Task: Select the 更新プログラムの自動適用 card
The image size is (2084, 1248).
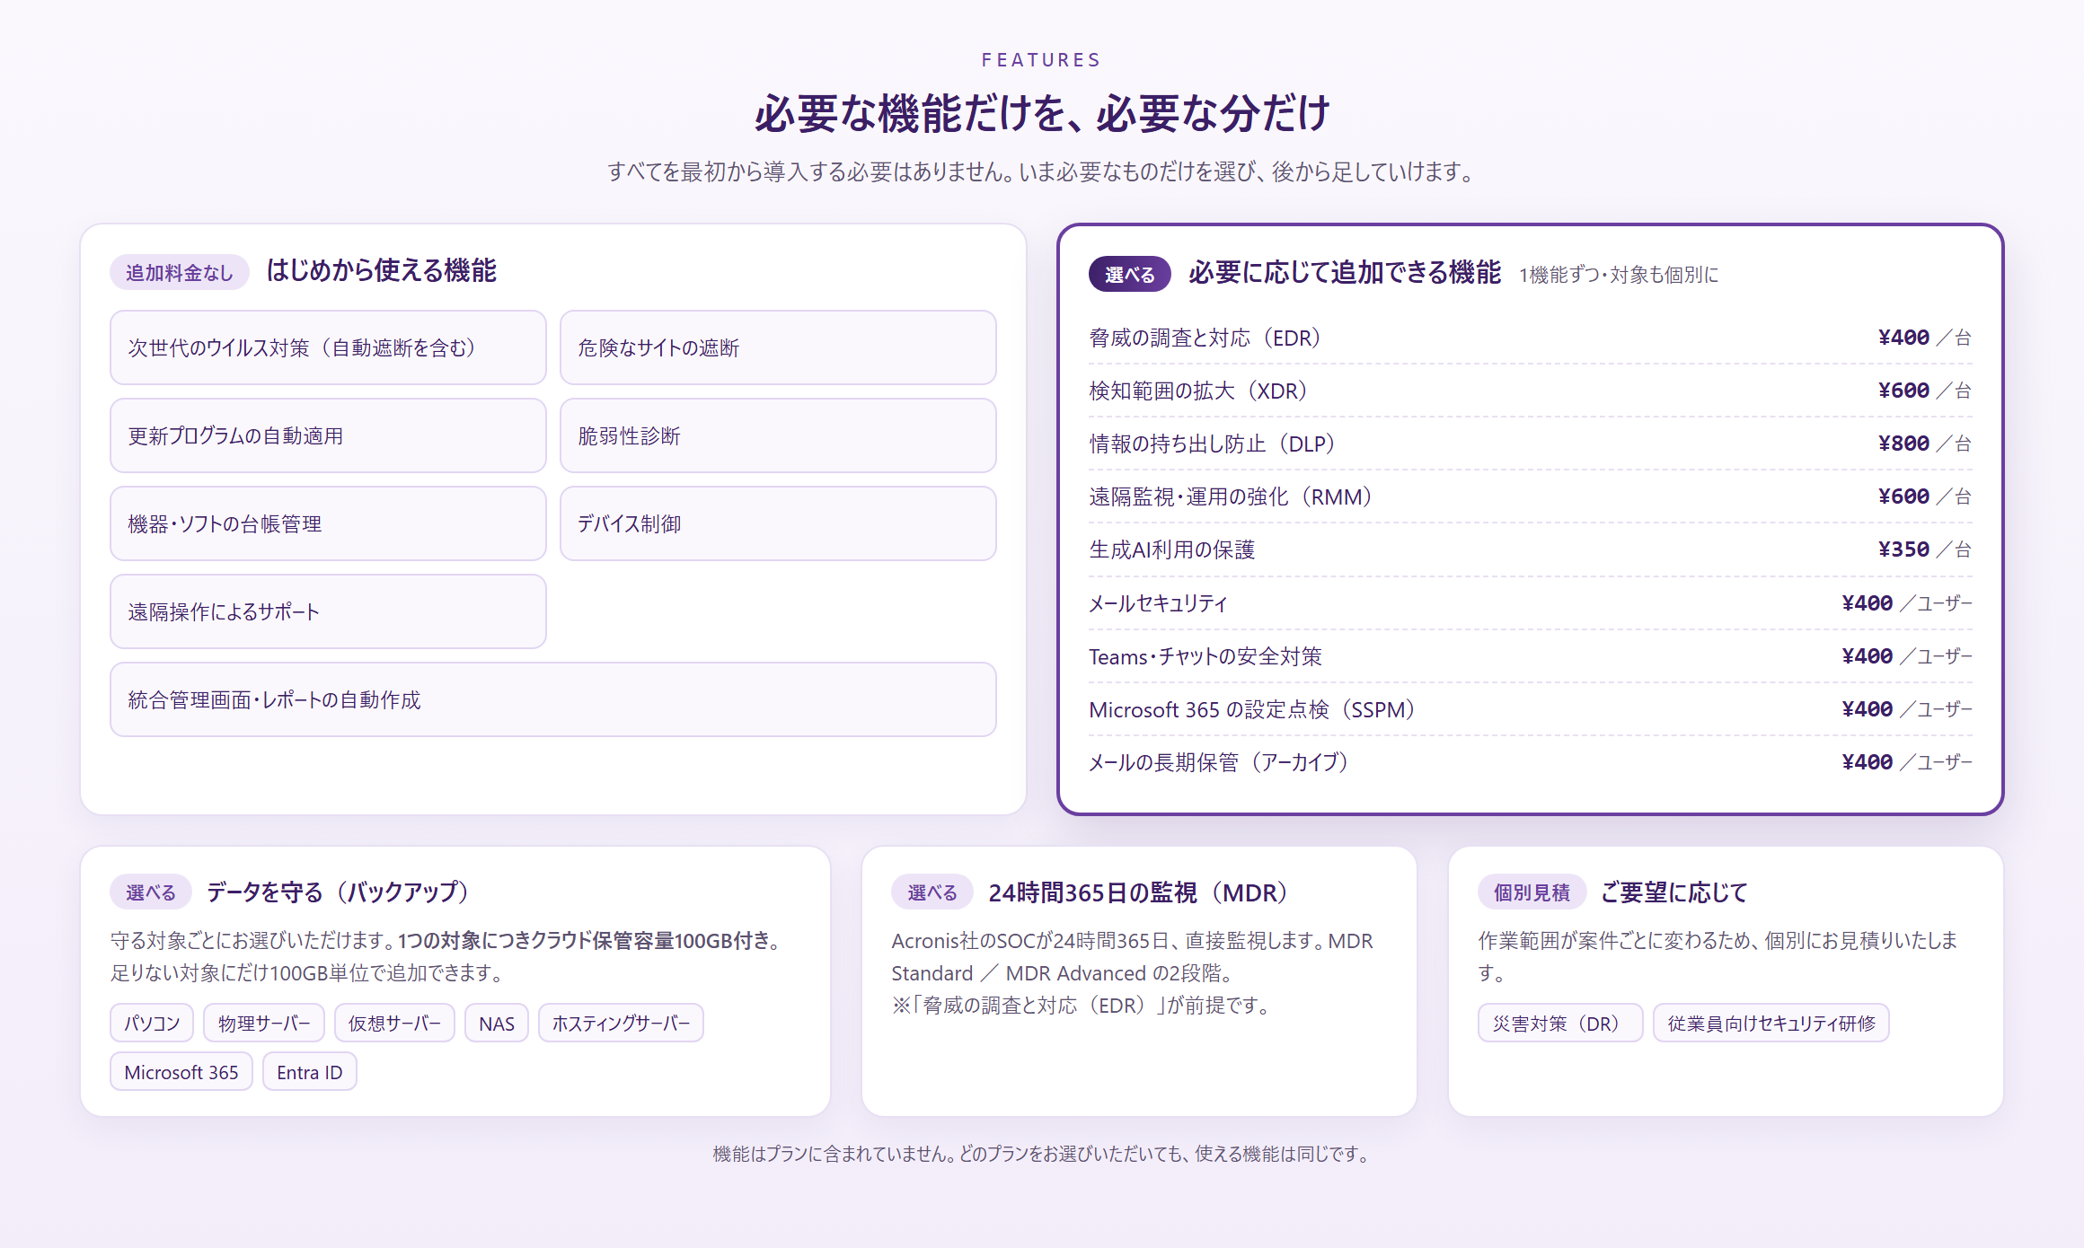Action: tap(328, 435)
